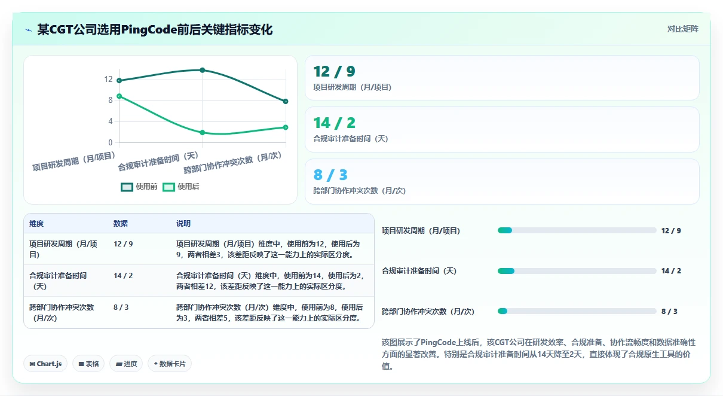The height and width of the screenshot is (396, 723).
Task: Click table row label 合规审计准备时间（天）
Action: (x=59, y=281)
